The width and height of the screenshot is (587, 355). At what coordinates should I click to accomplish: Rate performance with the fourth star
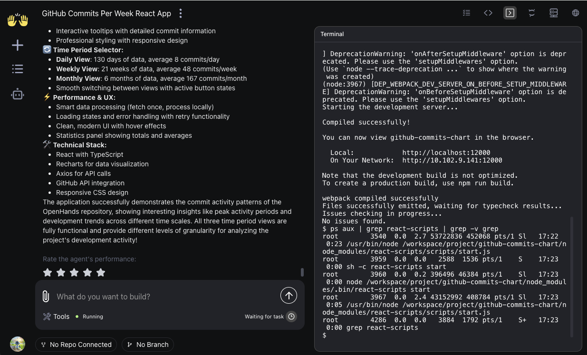[87, 272]
